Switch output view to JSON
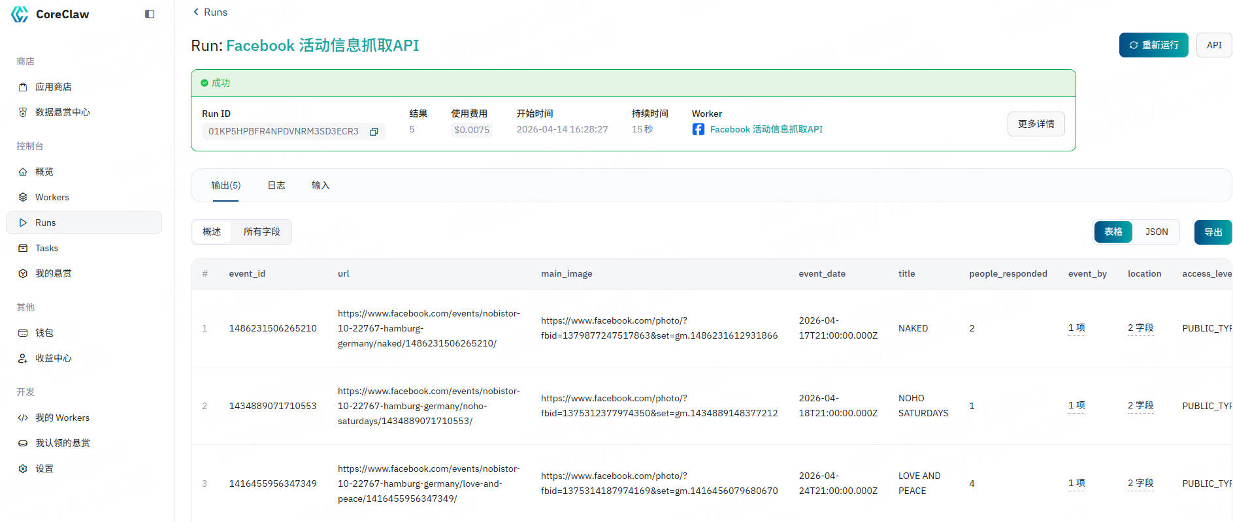This screenshot has height=522, width=1233. (1156, 232)
